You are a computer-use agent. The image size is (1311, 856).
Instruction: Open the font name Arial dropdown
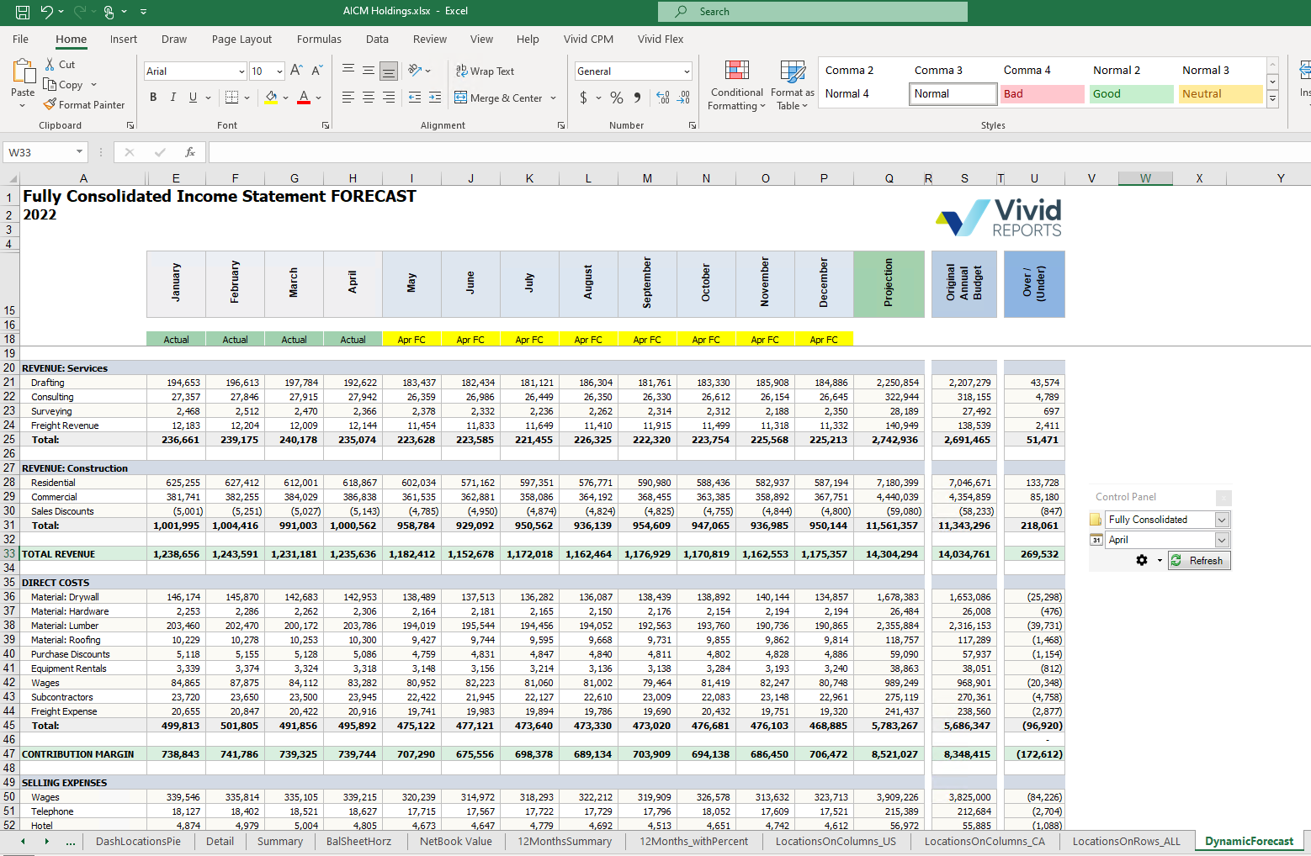click(241, 71)
